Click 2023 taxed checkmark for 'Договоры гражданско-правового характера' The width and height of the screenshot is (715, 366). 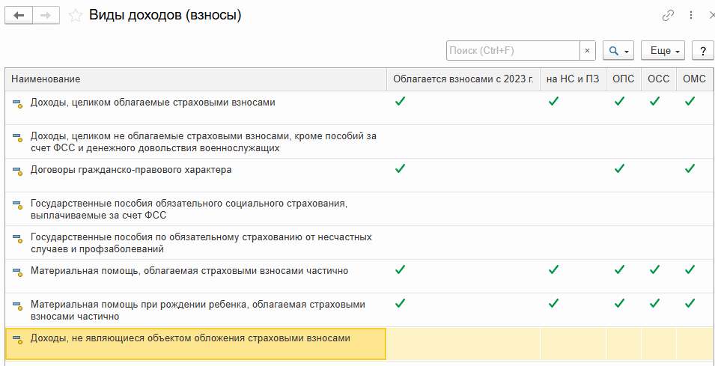[x=400, y=168]
